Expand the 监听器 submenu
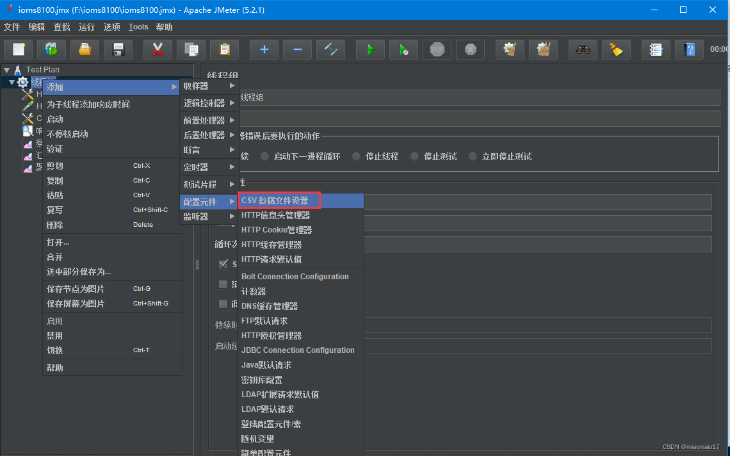The height and width of the screenshot is (456, 730). tap(209, 216)
